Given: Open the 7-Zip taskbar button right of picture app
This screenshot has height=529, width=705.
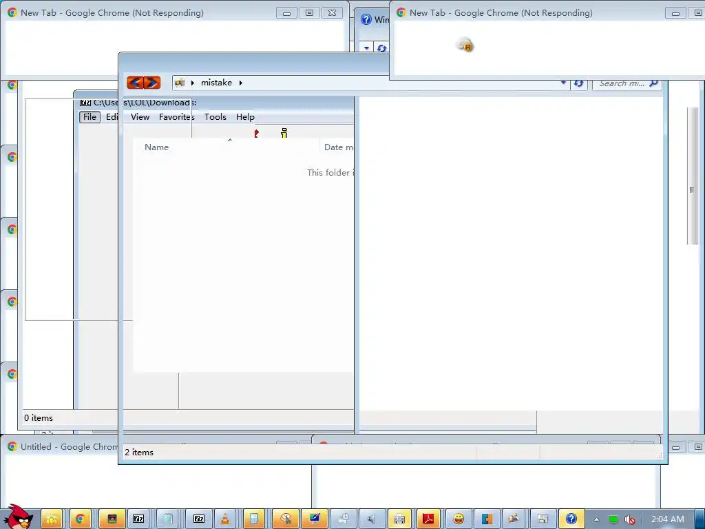Looking at the screenshot, I should pos(138,519).
